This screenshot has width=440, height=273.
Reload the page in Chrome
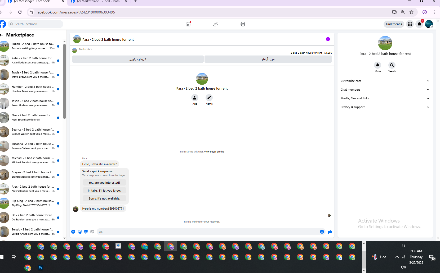point(20,12)
